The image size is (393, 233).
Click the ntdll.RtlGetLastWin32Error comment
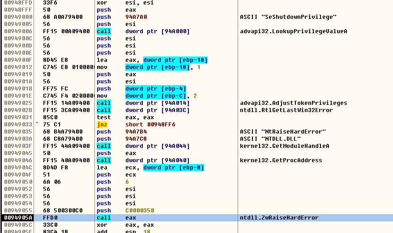(x=286, y=110)
